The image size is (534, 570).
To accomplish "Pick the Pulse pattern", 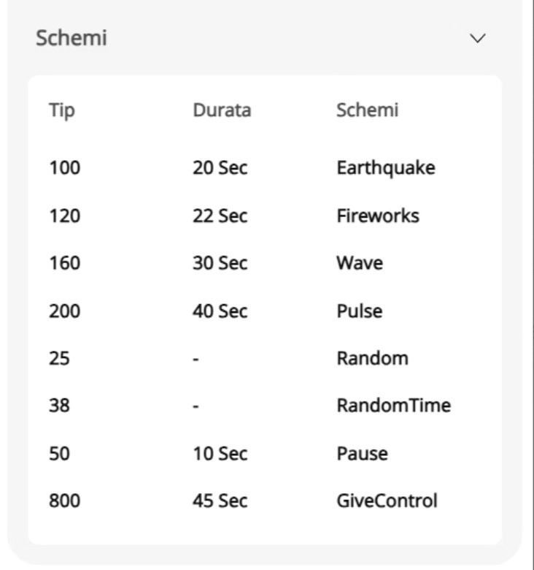I will [360, 311].
